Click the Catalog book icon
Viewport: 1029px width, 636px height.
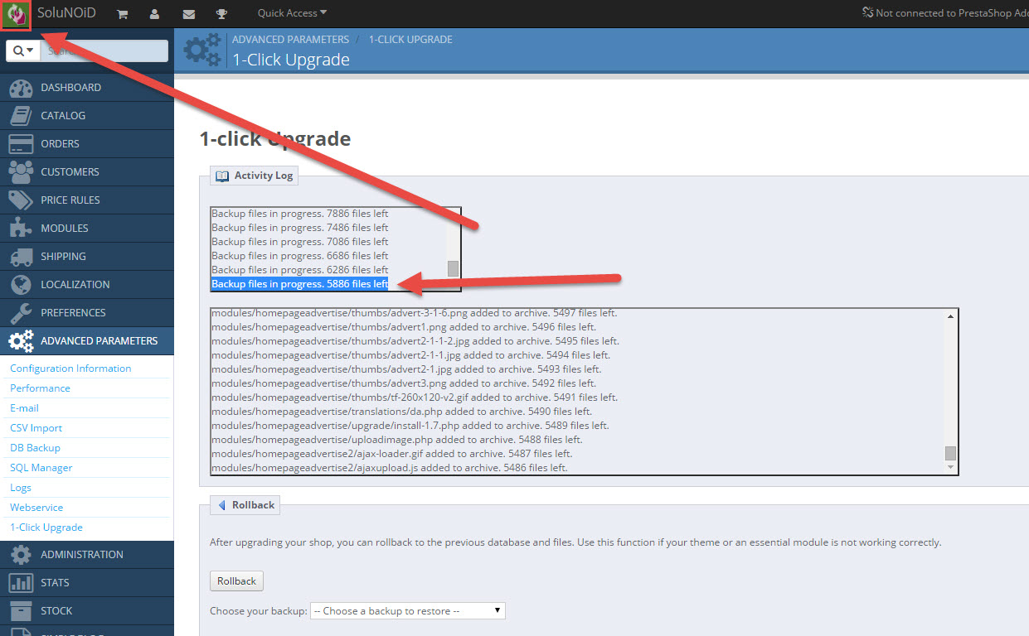tap(20, 116)
